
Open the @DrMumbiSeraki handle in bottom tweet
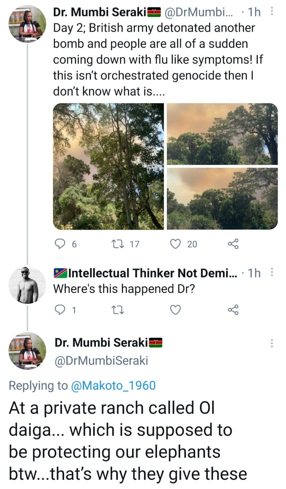101,360
